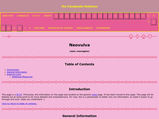Select letter T in the index
Viewport: 159px width, 119px height.
coord(154,22)
